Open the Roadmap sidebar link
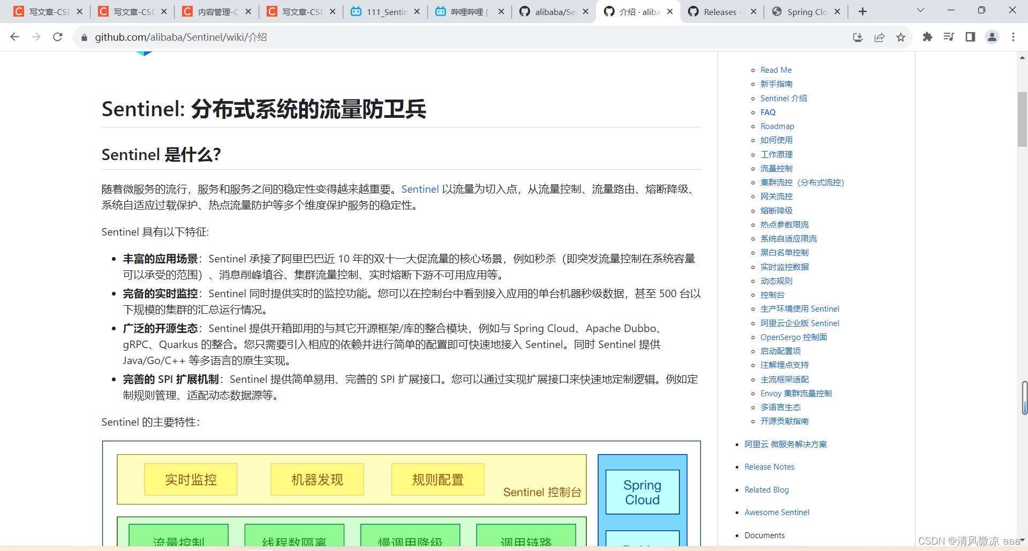The image size is (1028, 551). click(777, 126)
